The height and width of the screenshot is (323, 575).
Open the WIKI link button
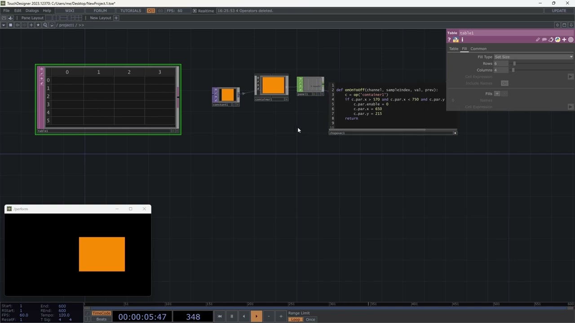click(70, 11)
